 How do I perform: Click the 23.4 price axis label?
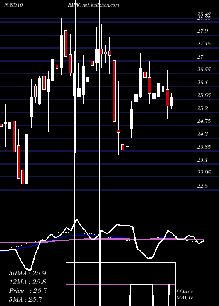click(202, 160)
